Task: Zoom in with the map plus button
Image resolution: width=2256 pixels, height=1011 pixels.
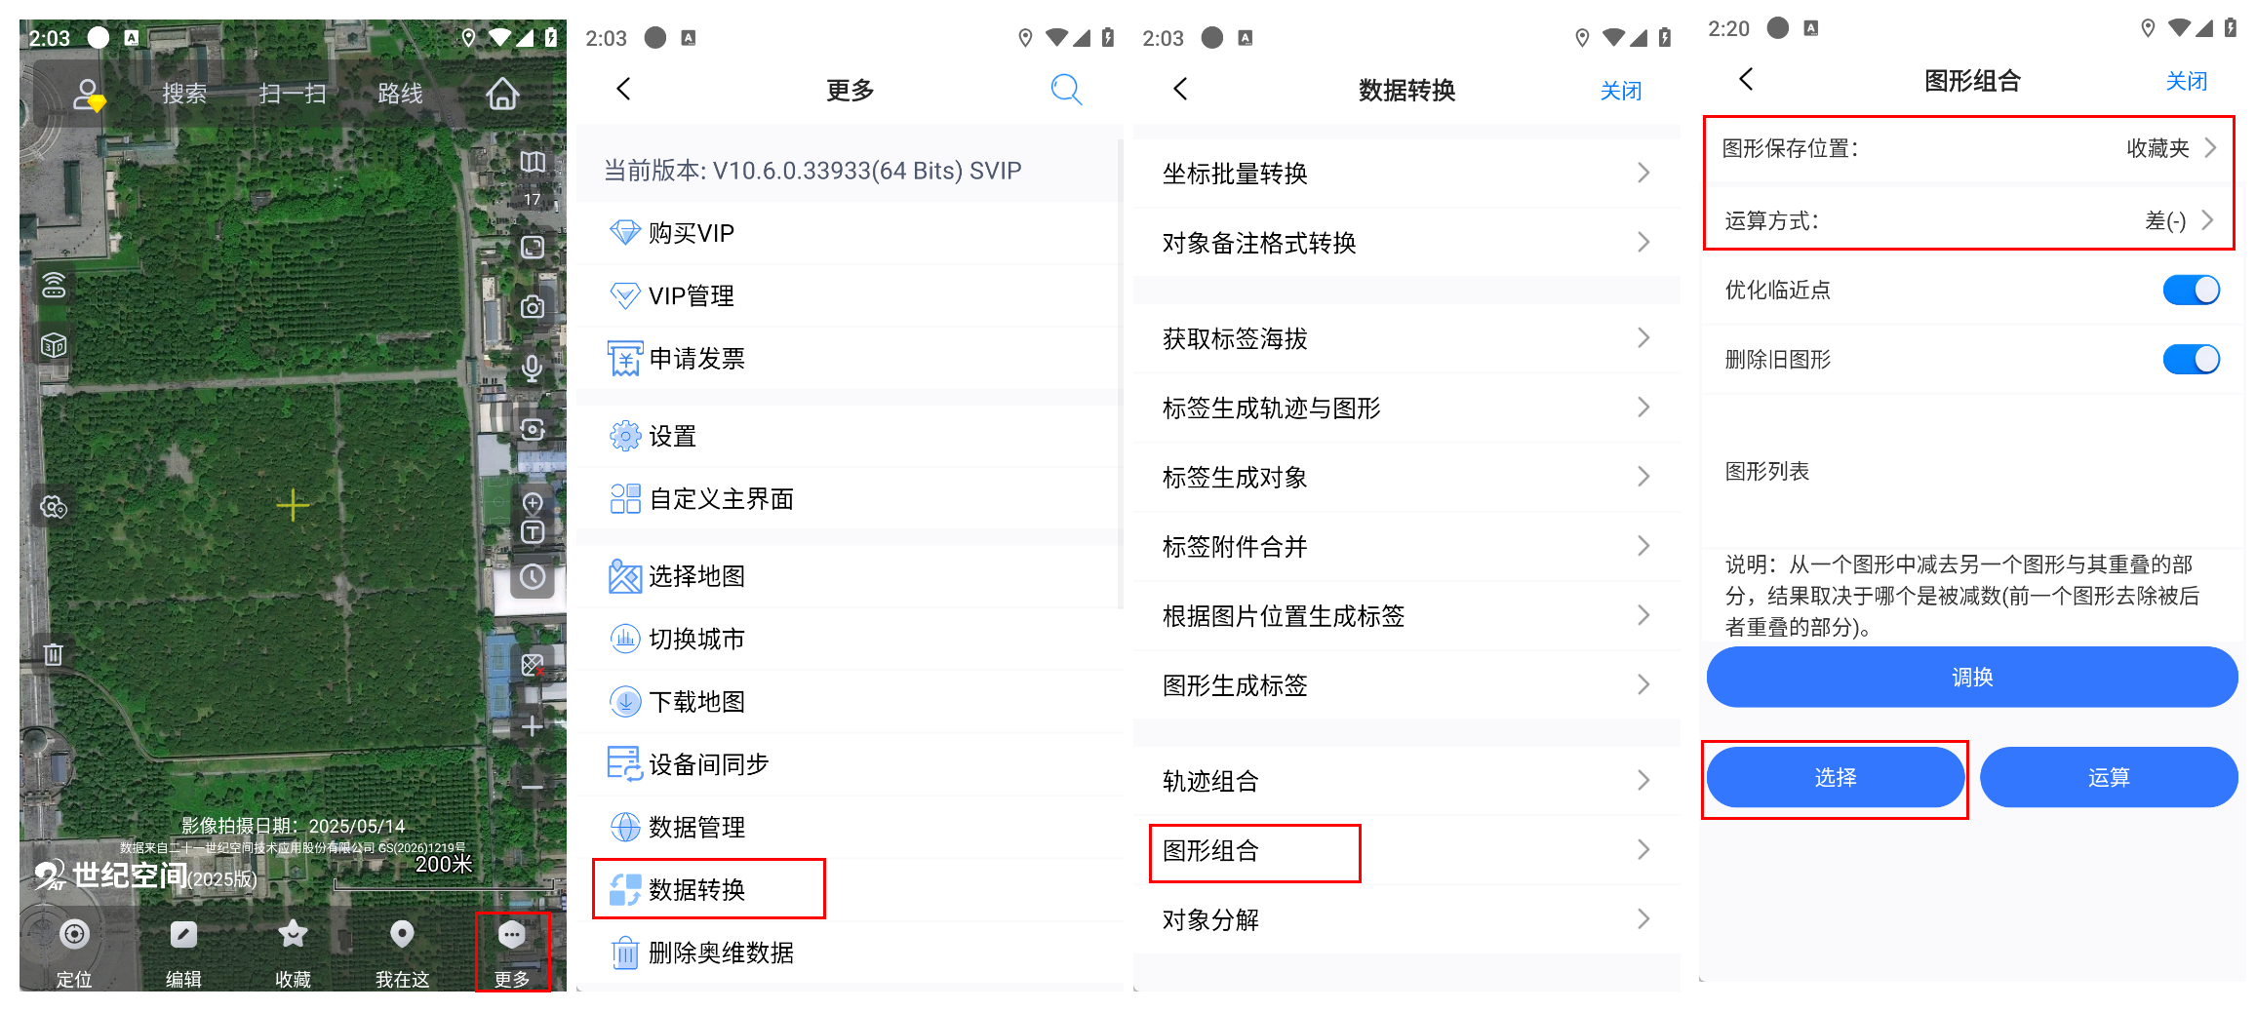Action: click(533, 725)
